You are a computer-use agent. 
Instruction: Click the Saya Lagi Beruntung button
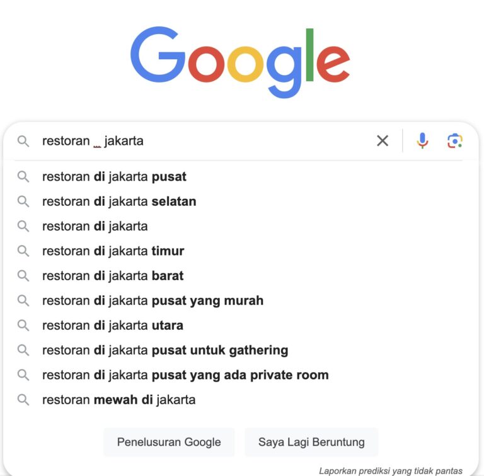click(x=311, y=442)
